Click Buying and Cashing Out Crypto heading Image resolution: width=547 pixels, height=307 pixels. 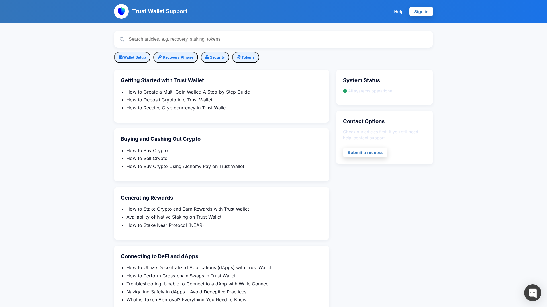click(x=161, y=139)
